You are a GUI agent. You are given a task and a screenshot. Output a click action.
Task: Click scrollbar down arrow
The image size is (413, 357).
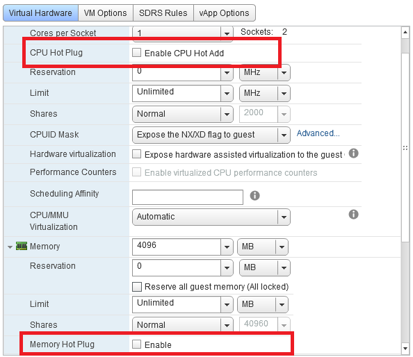[405, 349]
